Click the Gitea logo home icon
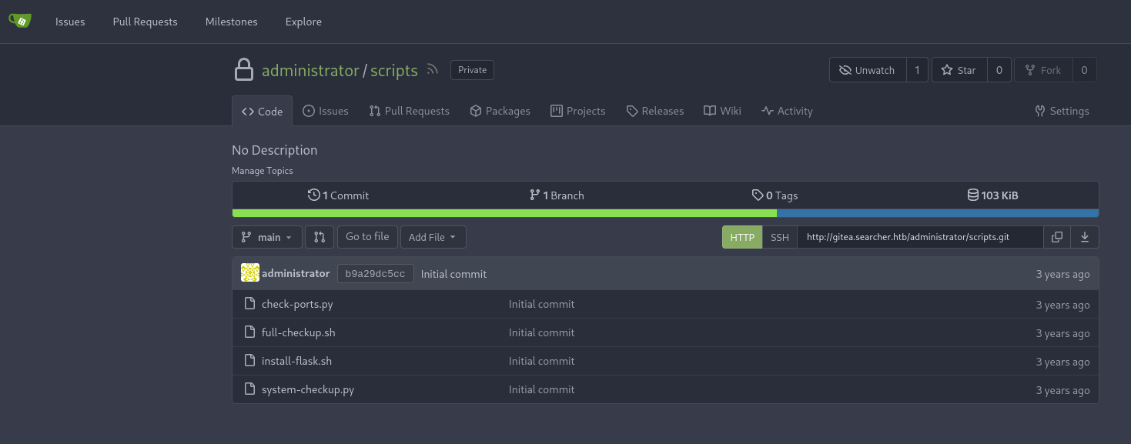The image size is (1131, 444). (x=20, y=21)
